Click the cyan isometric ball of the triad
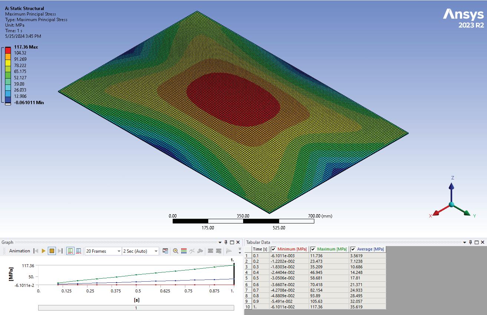Image resolution: width=487 pixels, height=315 pixels. point(451,205)
